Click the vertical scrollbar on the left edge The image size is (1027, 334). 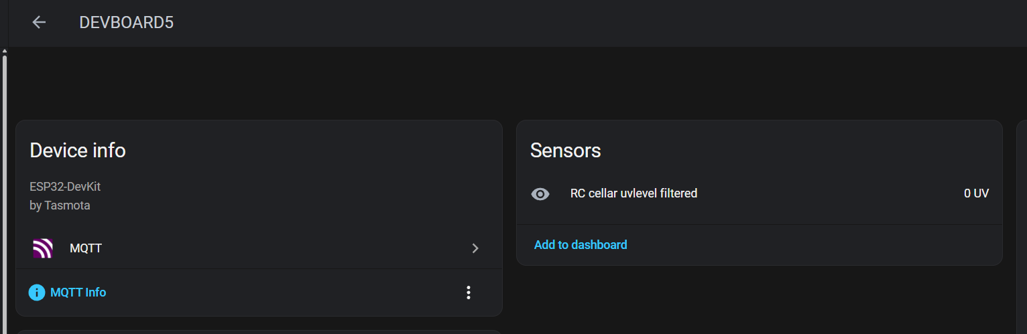click(5, 194)
